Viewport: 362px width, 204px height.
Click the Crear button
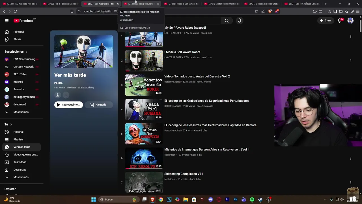click(x=325, y=20)
